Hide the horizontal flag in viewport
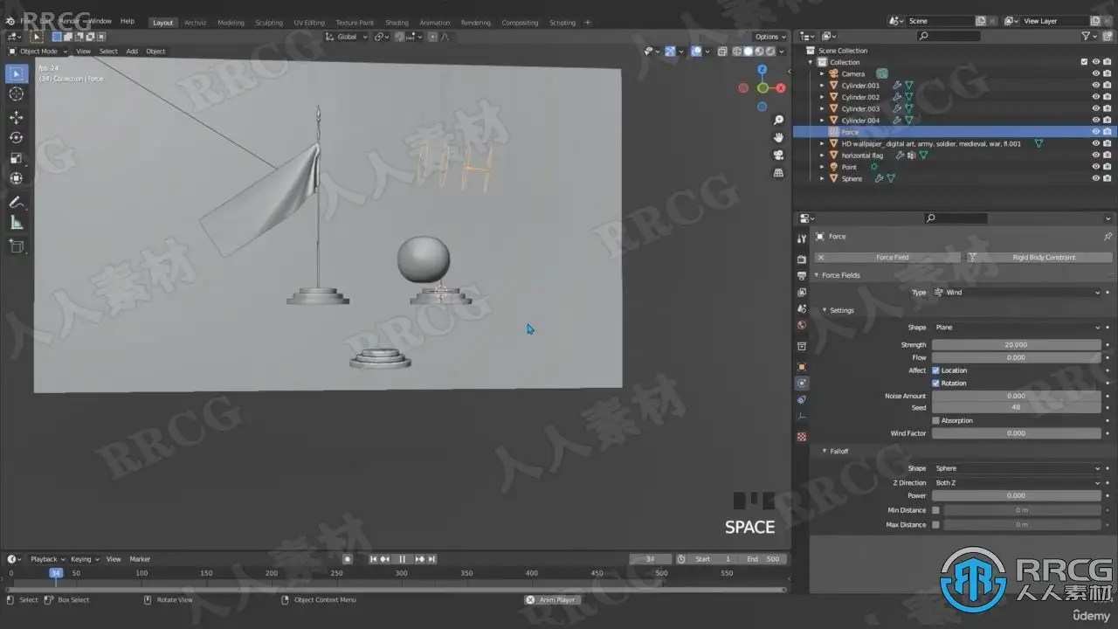This screenshot has width=1118, height=629. pyautogui.click(x=1095, y=156)
